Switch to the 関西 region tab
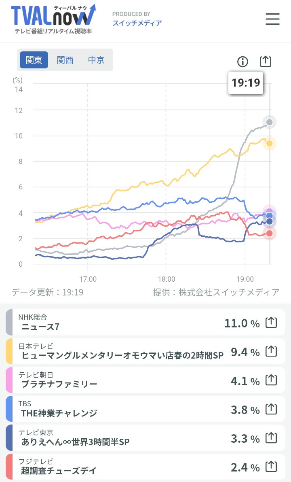Viewport: 291px width, 482px height. (x=65, y=60)
